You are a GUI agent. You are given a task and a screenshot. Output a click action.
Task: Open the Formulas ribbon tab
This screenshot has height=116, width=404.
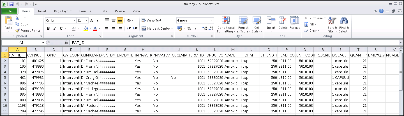click(86, 11)
